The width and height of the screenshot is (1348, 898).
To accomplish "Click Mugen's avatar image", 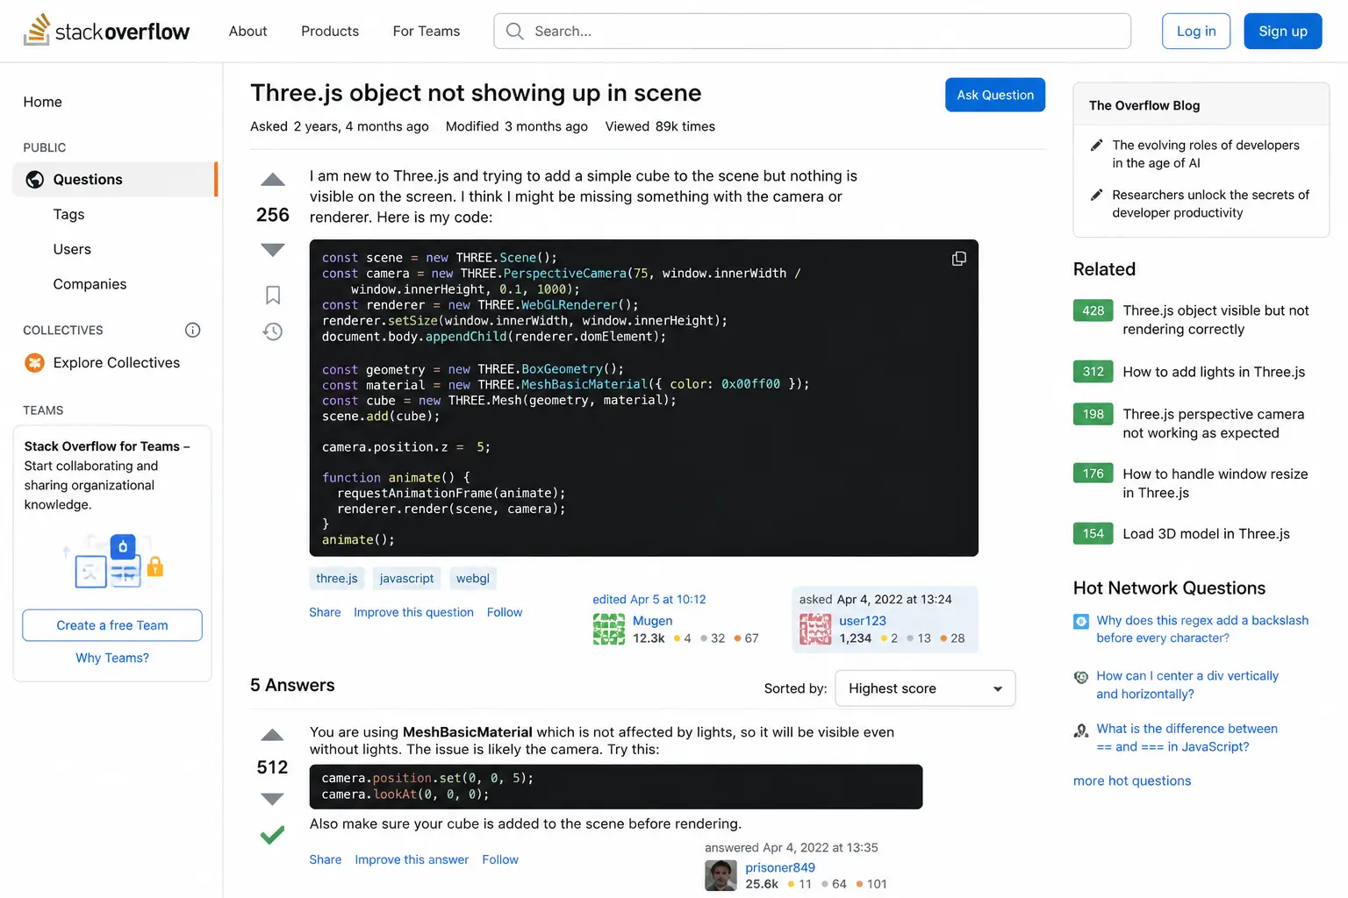I will 609,629.
